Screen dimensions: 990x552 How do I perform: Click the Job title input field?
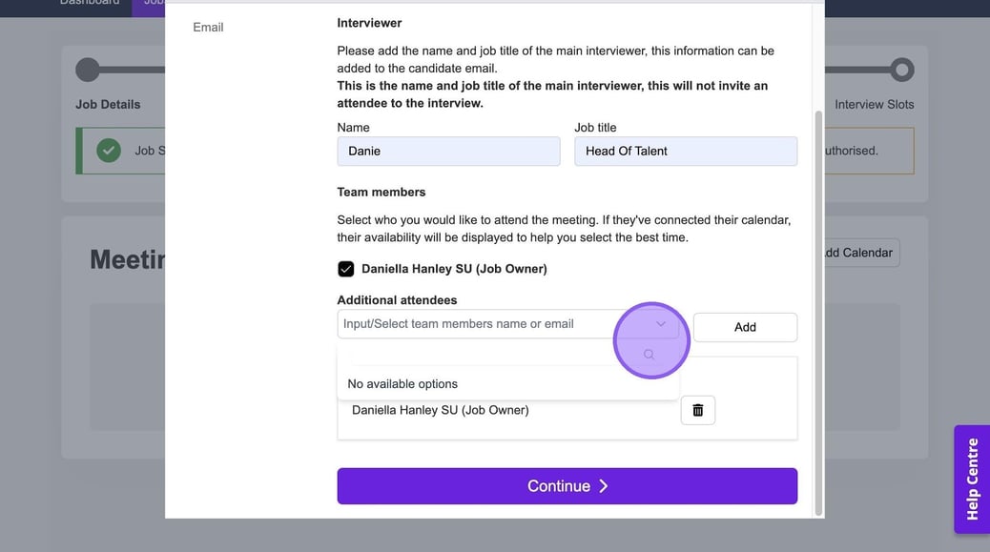[686, 151]
